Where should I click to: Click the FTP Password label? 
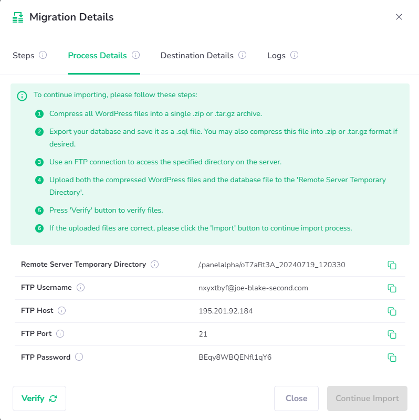pos(46,357)
